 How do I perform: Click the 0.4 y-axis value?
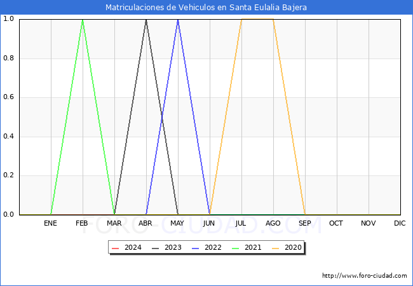coord(8,137)
